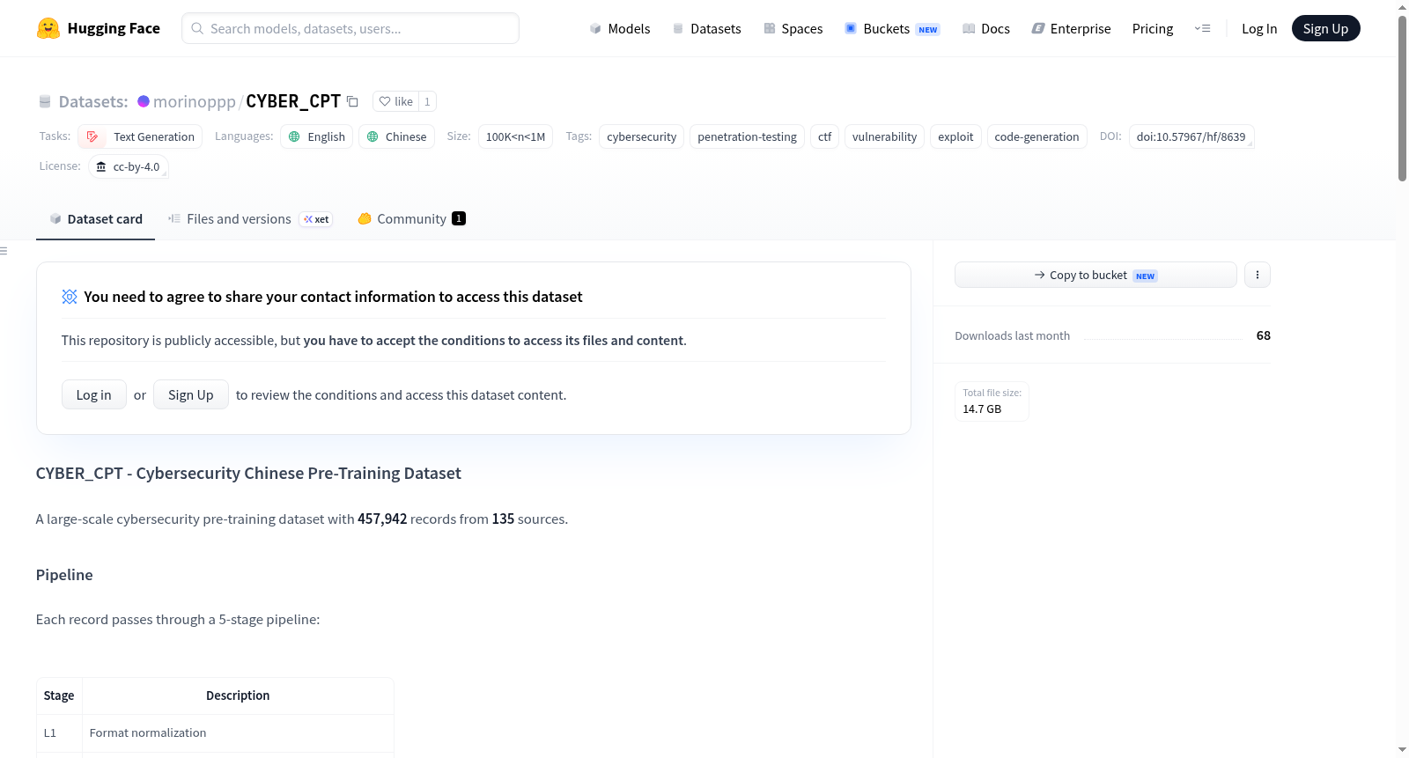
Task: Go to Spaces
Action: click(793, 28)
